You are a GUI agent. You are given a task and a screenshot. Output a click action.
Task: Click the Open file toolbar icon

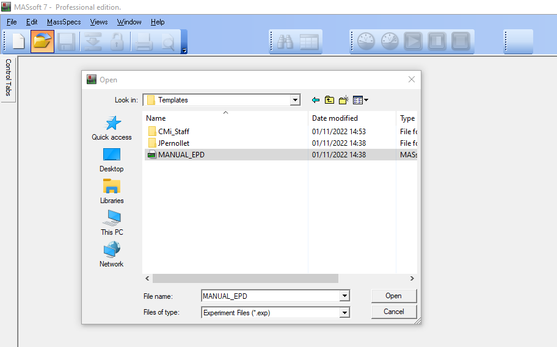[x=43, y=41]
